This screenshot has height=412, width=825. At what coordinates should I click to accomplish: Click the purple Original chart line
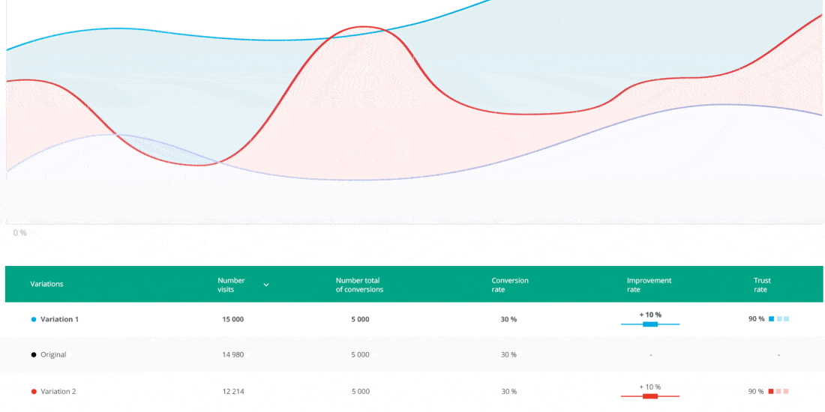[363, 180]
